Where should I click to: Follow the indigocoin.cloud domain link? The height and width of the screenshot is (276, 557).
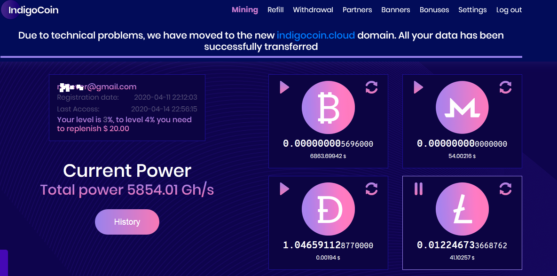click(x=316, y=35)
